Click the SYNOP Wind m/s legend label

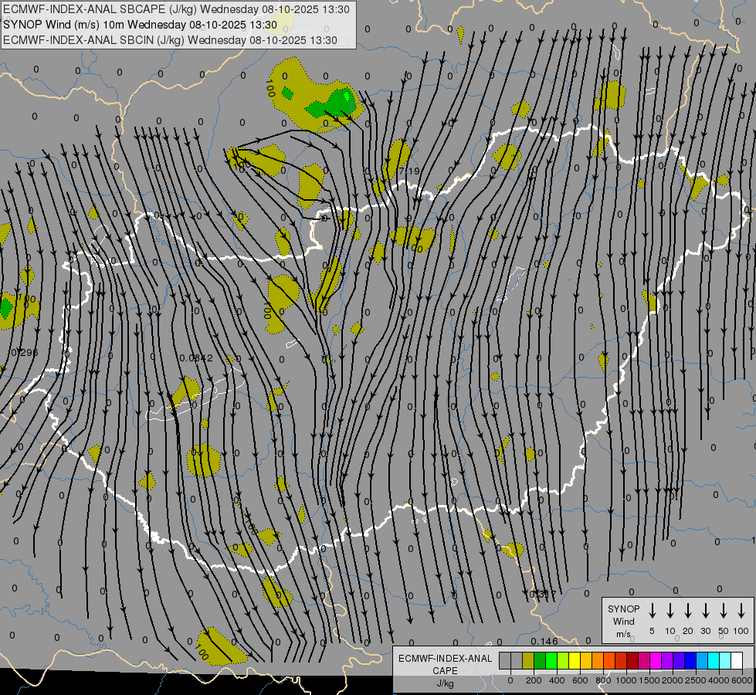click(623, 621)
